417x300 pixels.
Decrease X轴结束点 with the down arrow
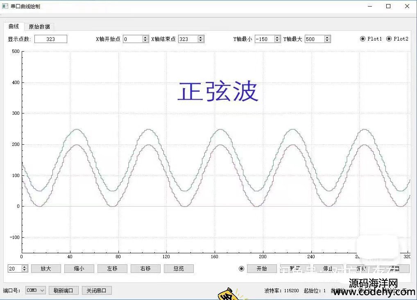tap(201, 41)
